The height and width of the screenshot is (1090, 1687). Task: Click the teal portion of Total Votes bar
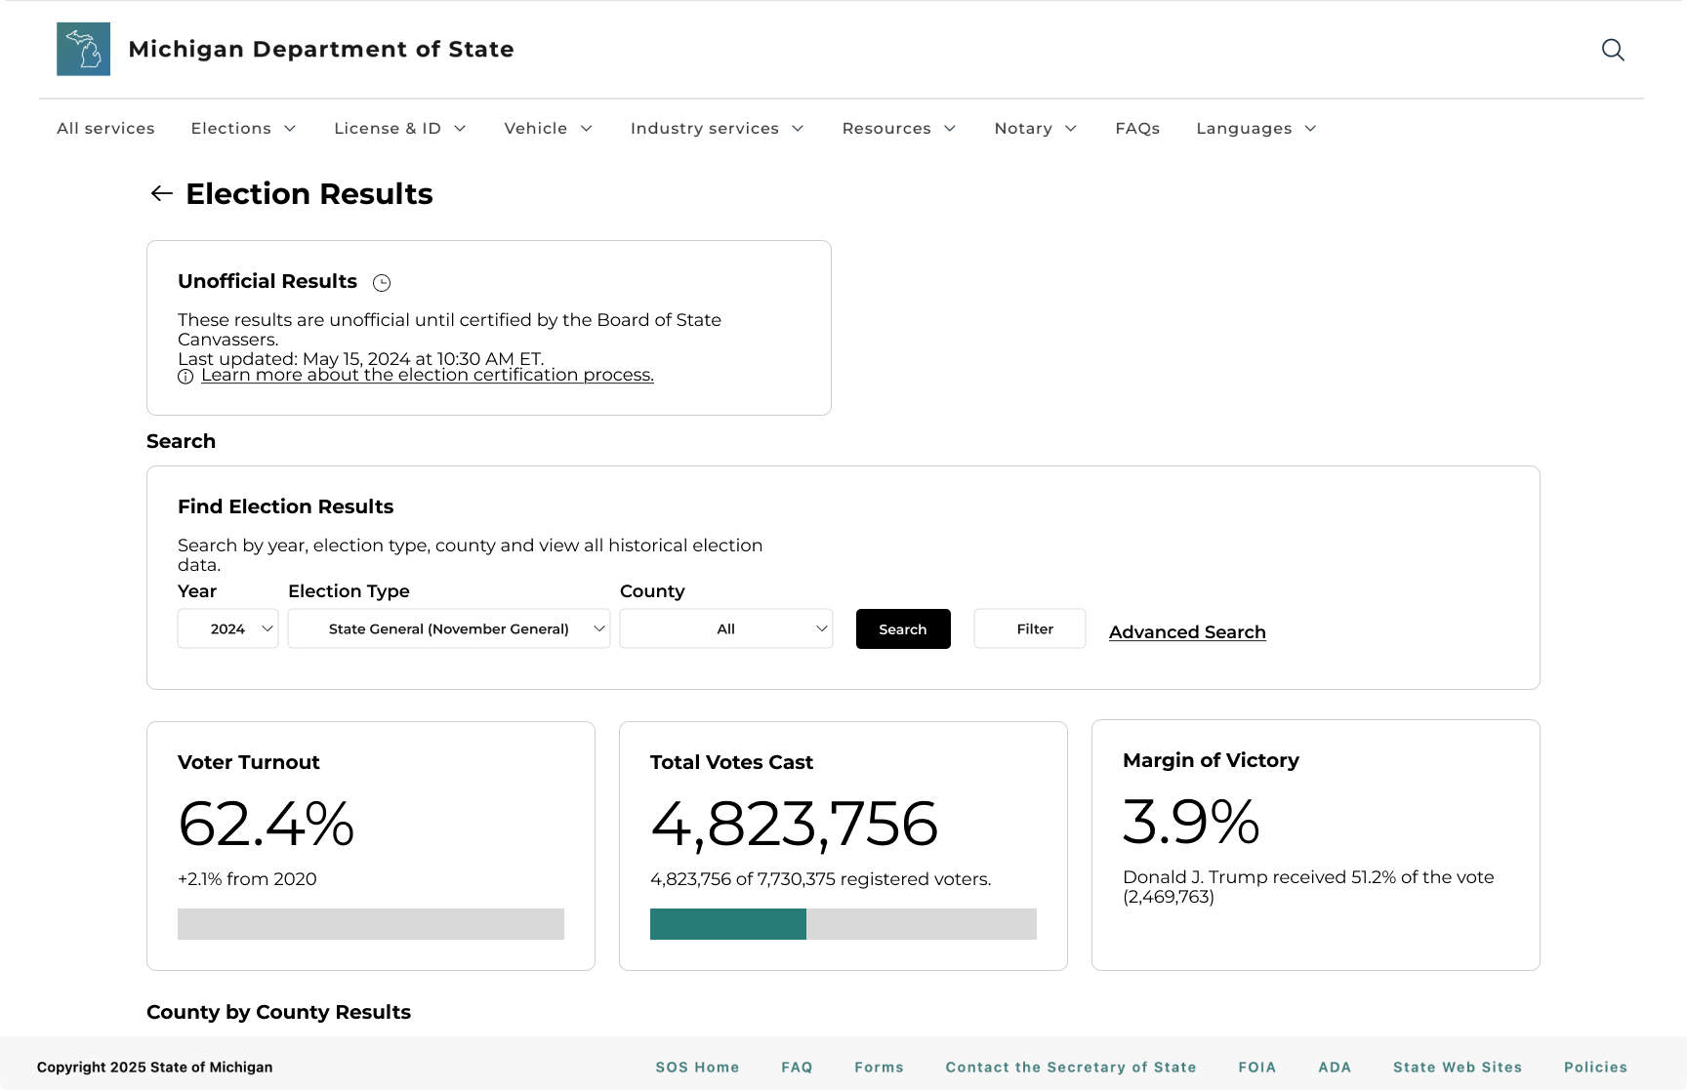728,924
